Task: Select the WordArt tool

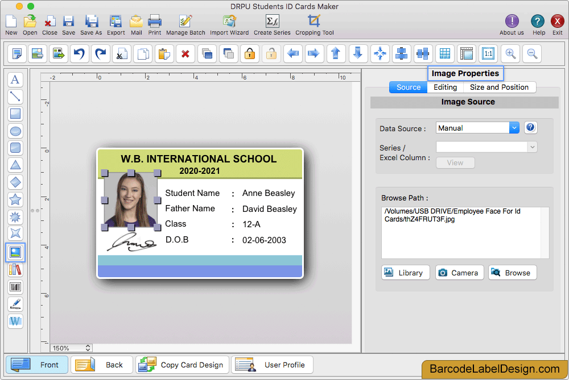Action: click(15, 321)
